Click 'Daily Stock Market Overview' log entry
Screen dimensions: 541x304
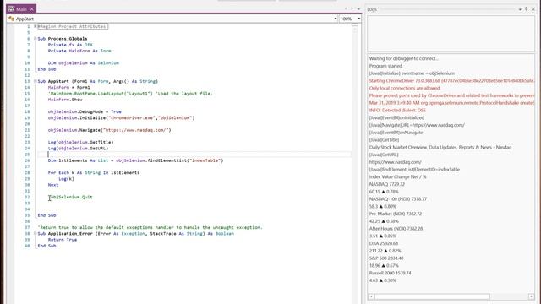point(440,147)
